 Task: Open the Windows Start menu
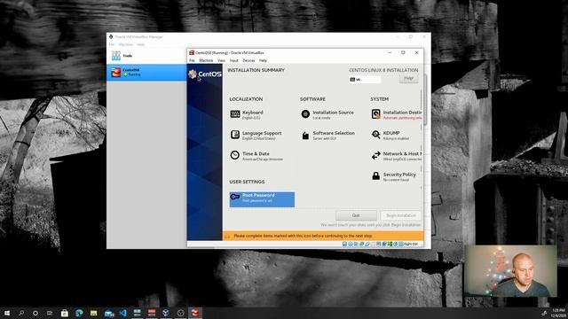[7, 313]
